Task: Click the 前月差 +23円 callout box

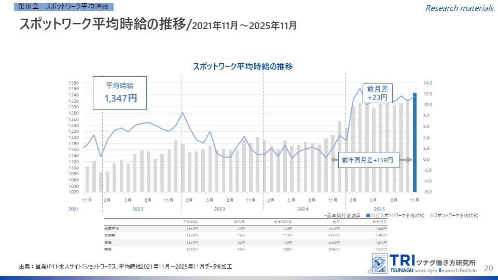Action: pyautogui.click(x=377, y=93)
